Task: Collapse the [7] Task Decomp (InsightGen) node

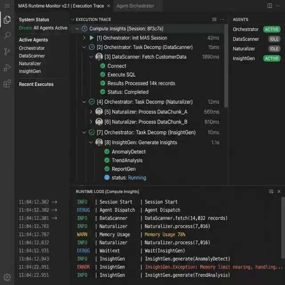Action: (84, 132)
